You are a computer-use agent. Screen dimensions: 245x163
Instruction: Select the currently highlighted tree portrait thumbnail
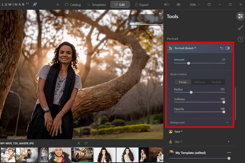[x=82, y=155]
